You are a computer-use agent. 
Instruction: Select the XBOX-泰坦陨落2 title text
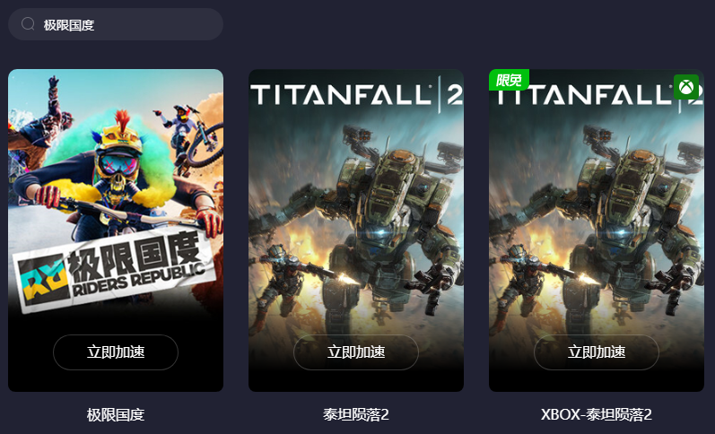596,415
